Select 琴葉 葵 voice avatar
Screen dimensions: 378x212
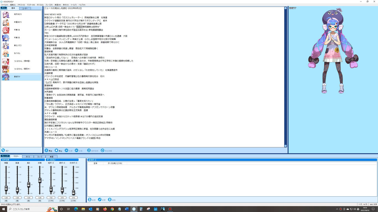pos(6,38)
